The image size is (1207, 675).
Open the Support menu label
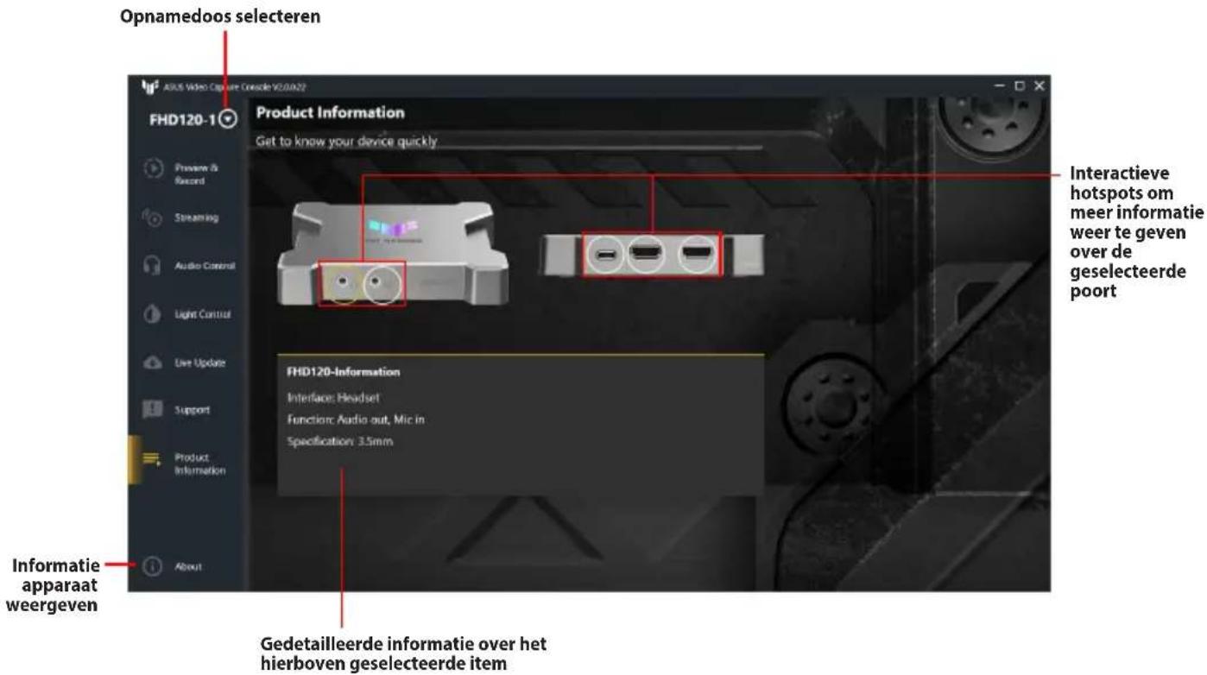point(192,410)
